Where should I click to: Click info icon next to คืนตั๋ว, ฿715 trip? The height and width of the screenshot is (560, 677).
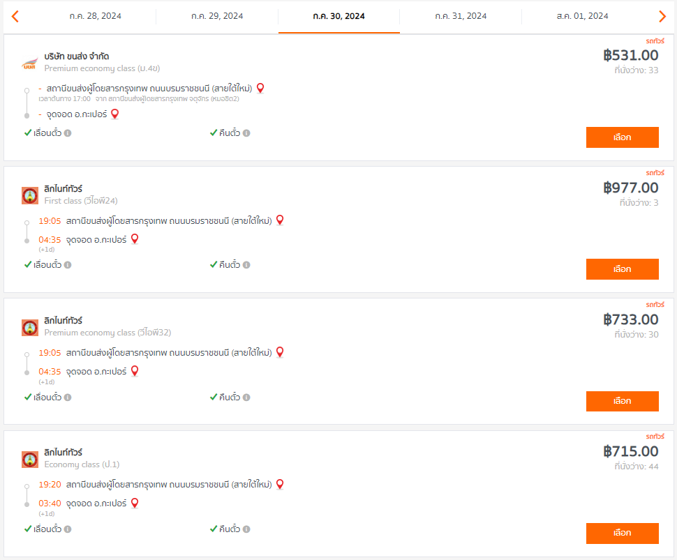[246, 529]
